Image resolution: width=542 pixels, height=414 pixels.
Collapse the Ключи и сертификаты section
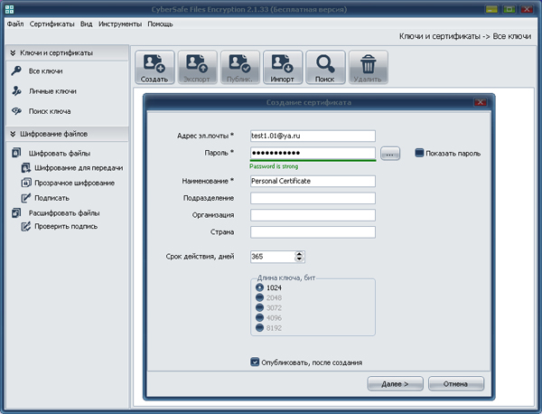point(13,53)
